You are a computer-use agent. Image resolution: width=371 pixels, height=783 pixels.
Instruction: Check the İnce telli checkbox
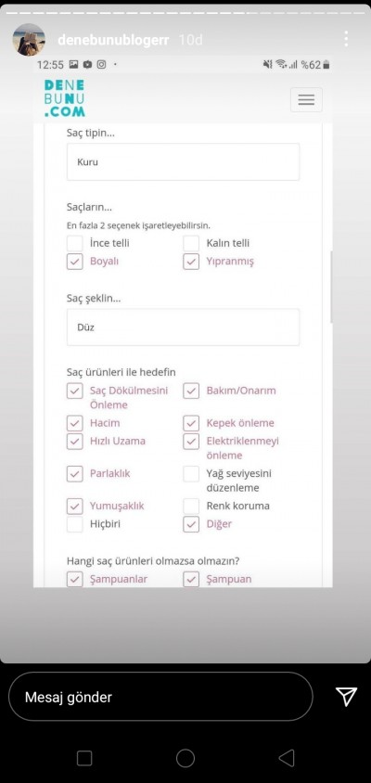(x=75, y=243)
